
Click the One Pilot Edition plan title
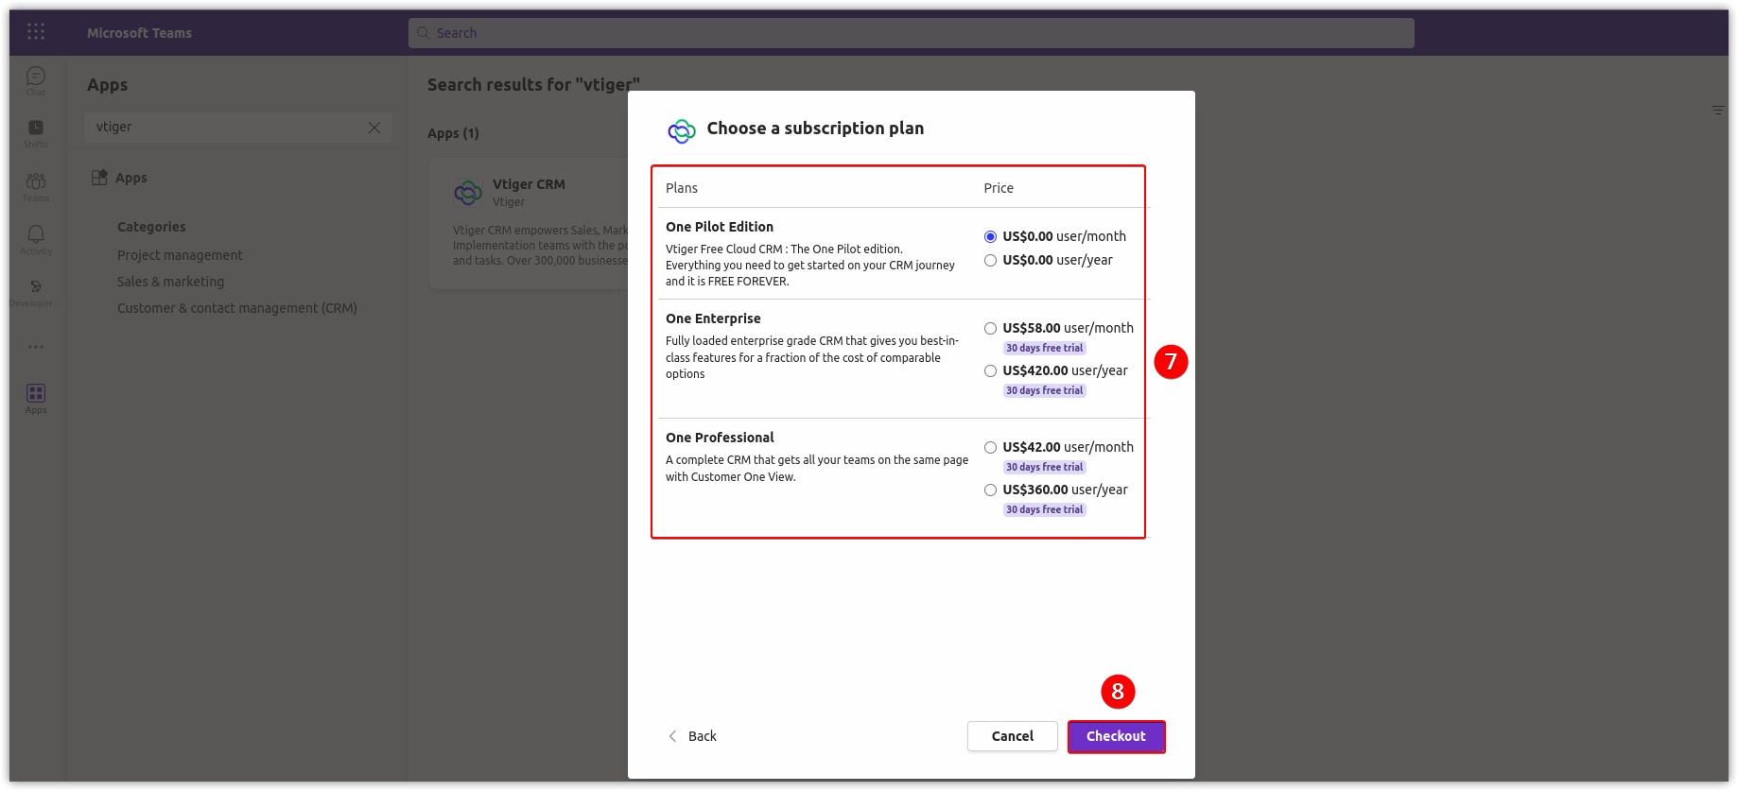tap(720, 227)
